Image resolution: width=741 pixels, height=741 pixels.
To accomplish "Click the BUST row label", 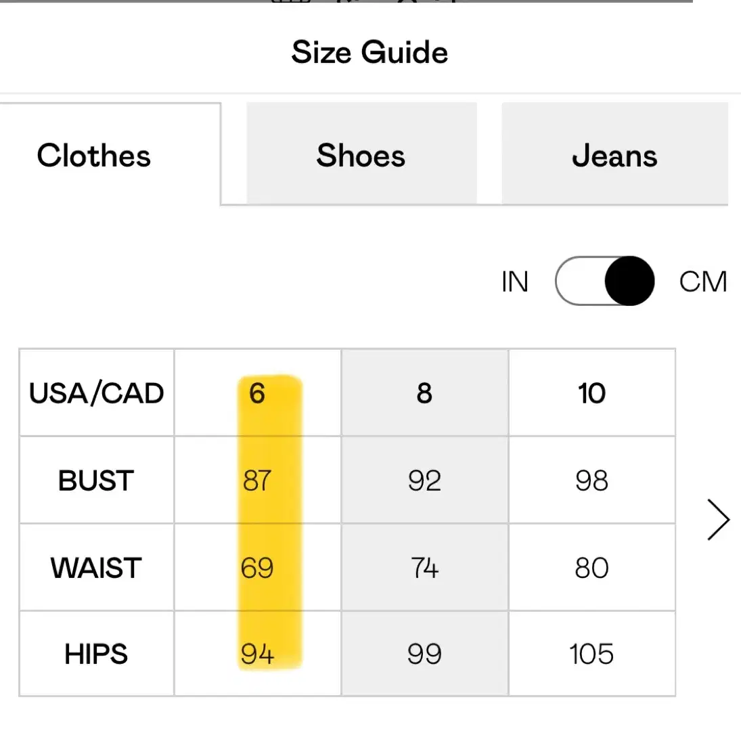I will (96, 480).
